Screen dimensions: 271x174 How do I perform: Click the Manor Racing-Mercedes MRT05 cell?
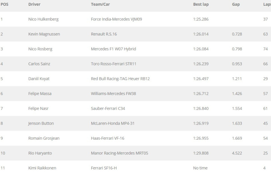tap(120, 153)
